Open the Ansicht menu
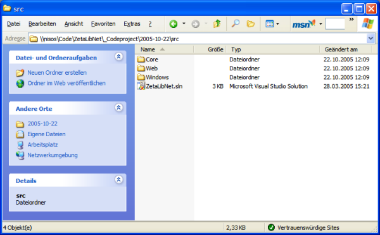This screenshot has height=235, width=380. click(x=73, y=23)
